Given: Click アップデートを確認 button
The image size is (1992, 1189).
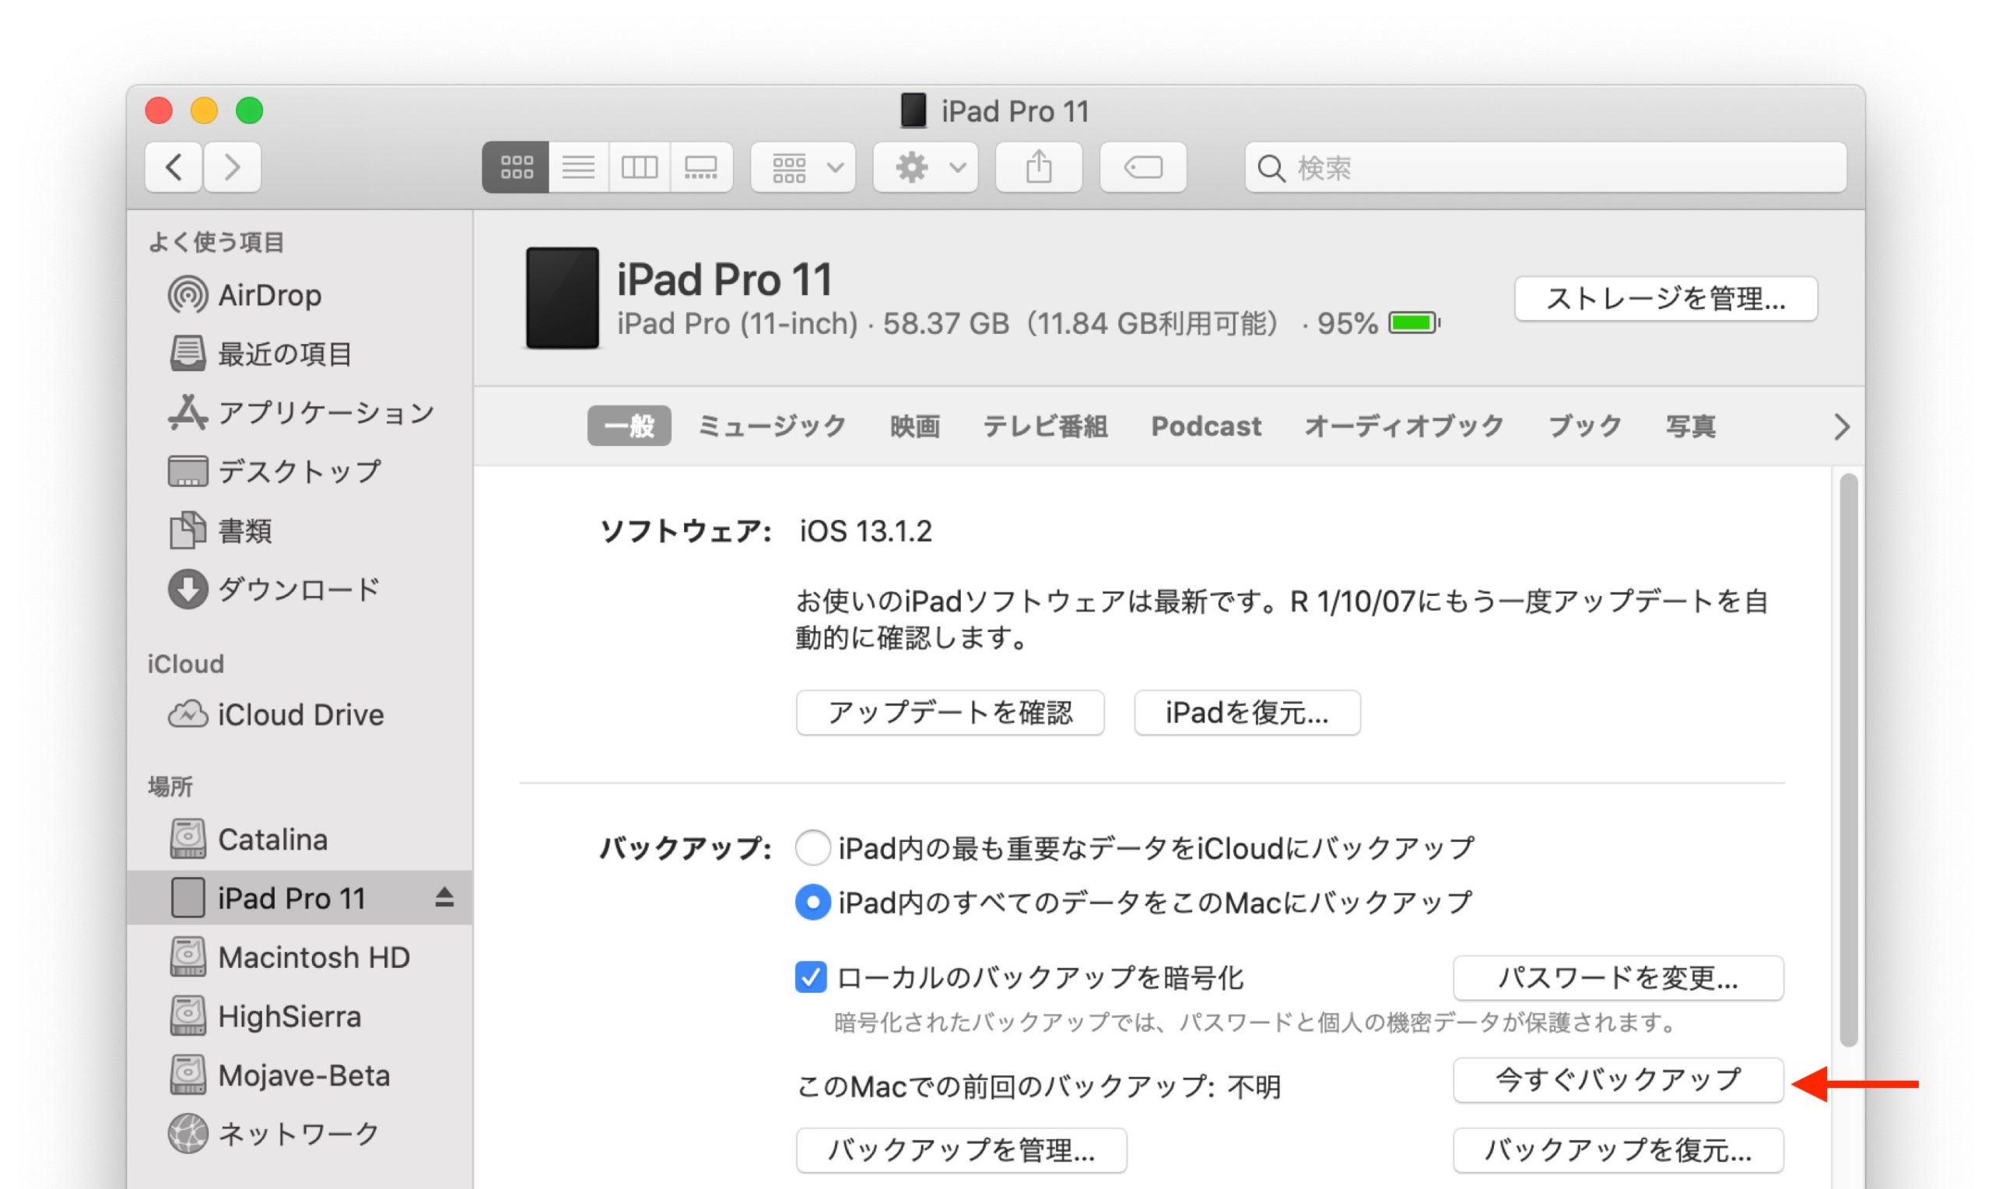Looking at the screenshot, I should (x=950, y=712).
